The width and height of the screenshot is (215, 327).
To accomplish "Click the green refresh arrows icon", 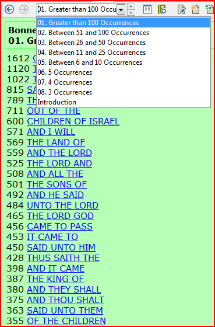I will (x=209, y=9).
